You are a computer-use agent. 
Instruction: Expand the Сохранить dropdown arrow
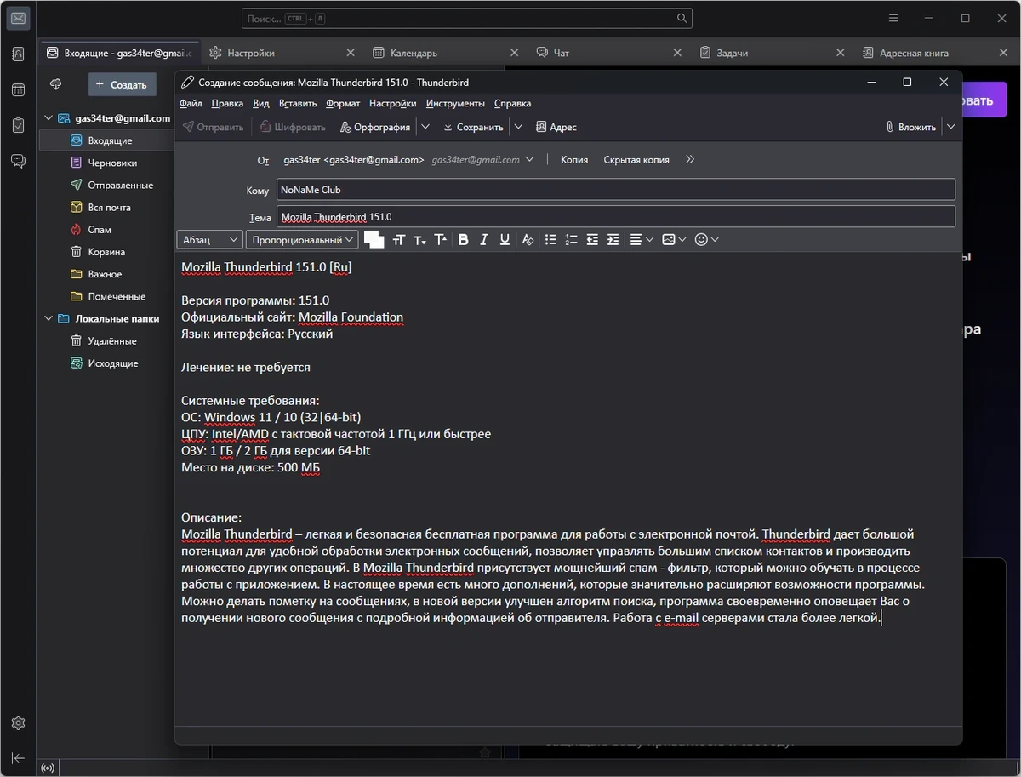(x=517, y=127)
